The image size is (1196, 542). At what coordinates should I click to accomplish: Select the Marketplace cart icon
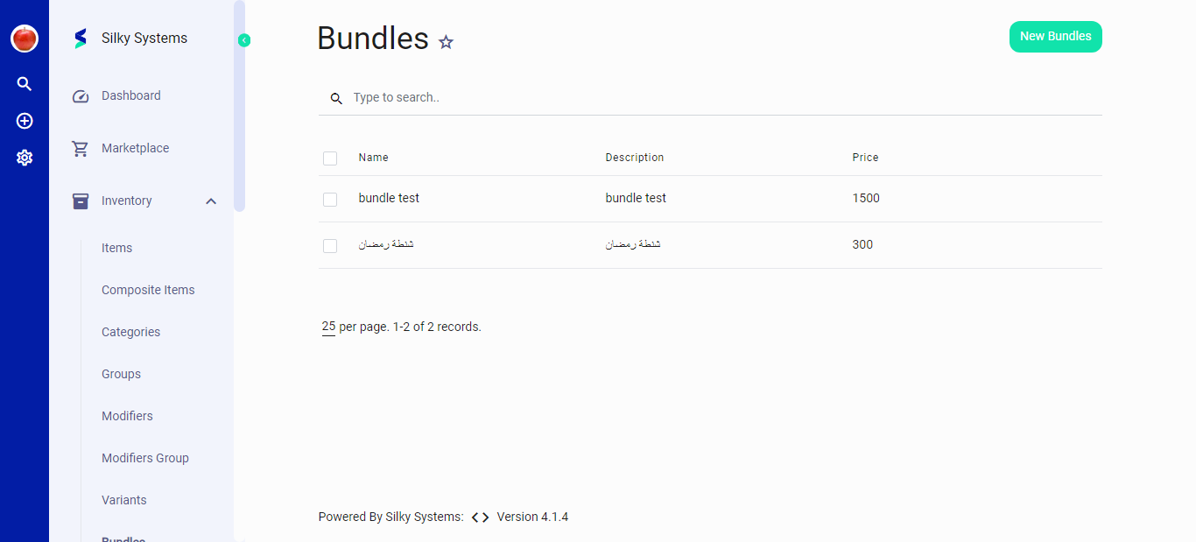pos(80,148)
